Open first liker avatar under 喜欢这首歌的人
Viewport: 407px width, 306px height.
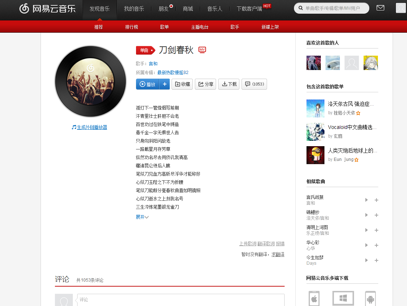point(314,63)
